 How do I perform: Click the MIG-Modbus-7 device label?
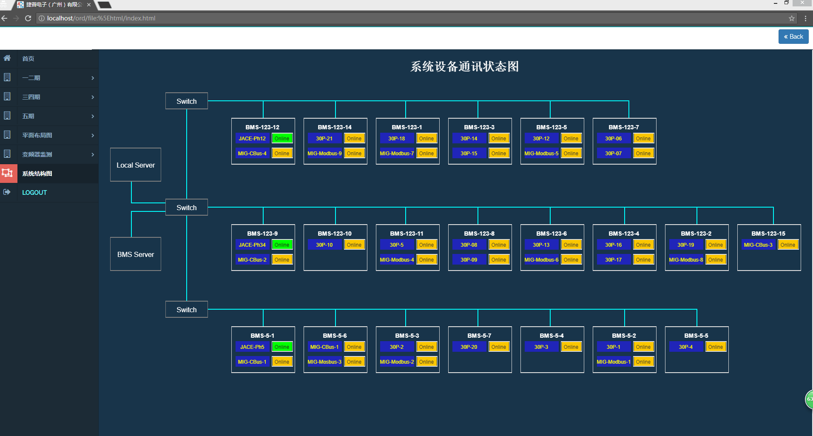[397, 154]
